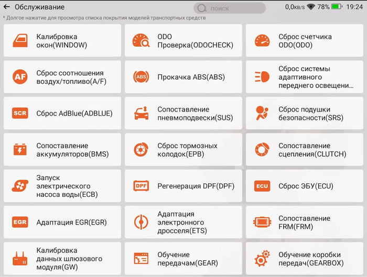
Task: Tap the gearbox learning gear icon
Action: 262,259
